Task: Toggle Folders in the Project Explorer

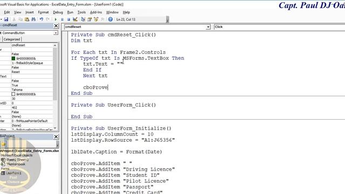Action: [x=3, y=144]
